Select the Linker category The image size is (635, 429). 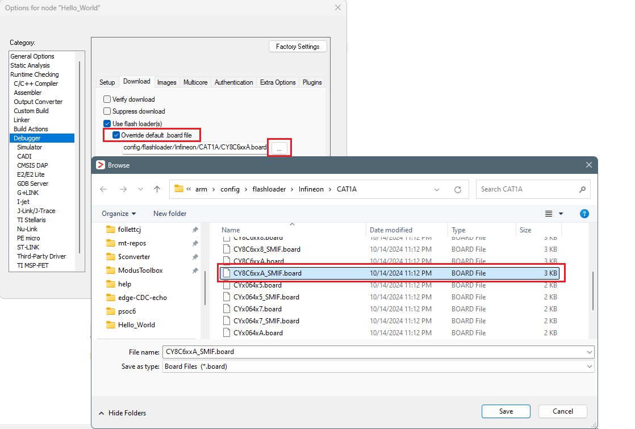coord(22,120)
